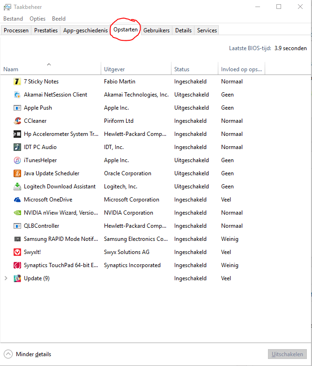
Task: Sort by Invloed op opstarten column
Action: coord(241,69)
